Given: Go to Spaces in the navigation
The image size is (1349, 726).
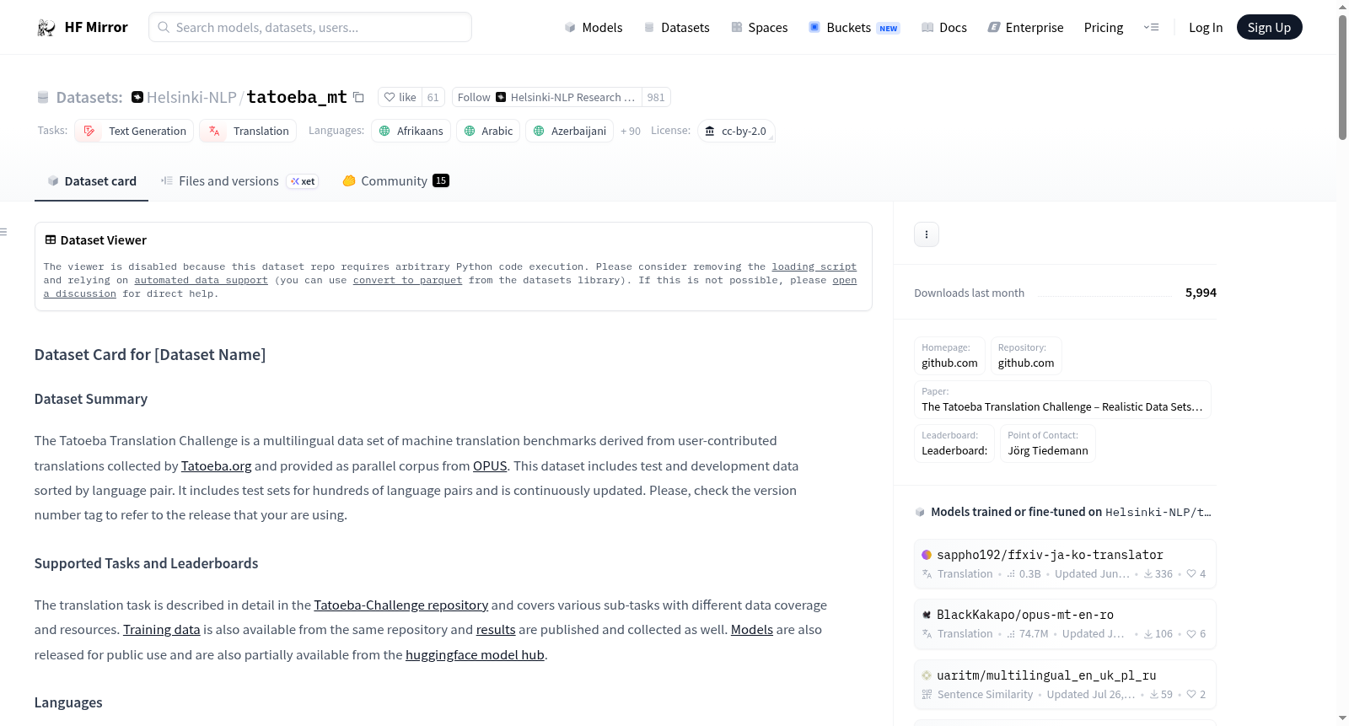Looking at the screenshot, I should click(x=759, y=28).
